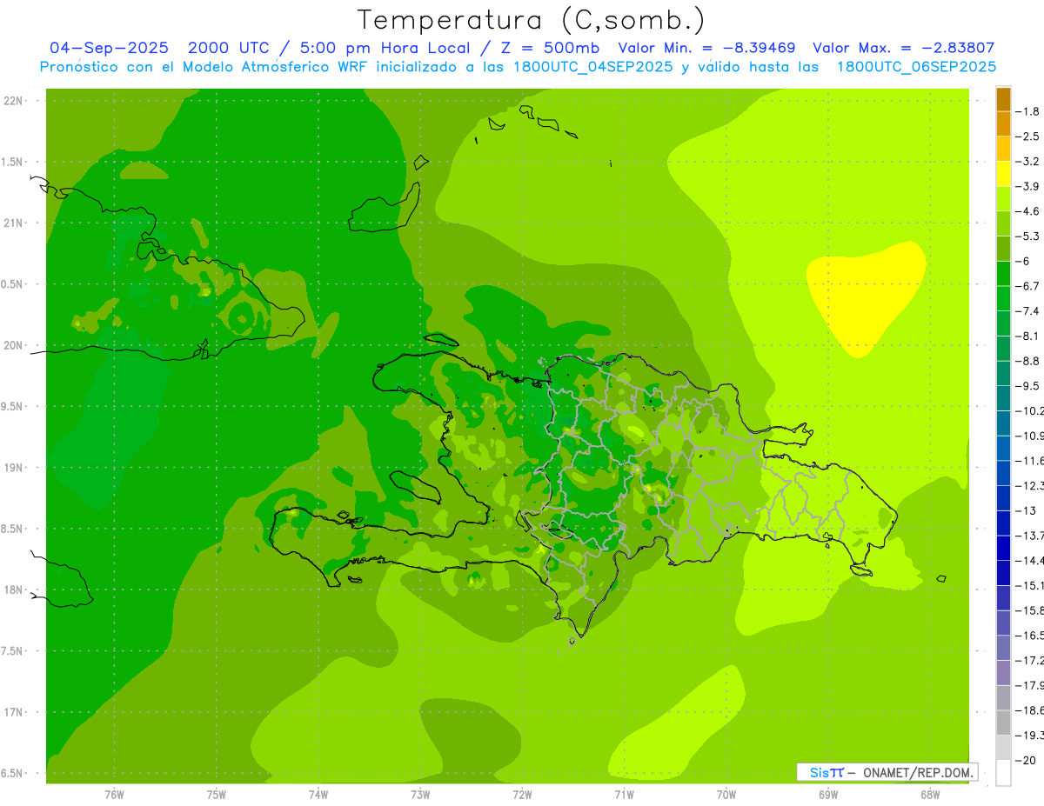Click the Temperatura (C,somb.) chart title
The width and height of the screenshot is (1044, 806).
pos(531,20)
